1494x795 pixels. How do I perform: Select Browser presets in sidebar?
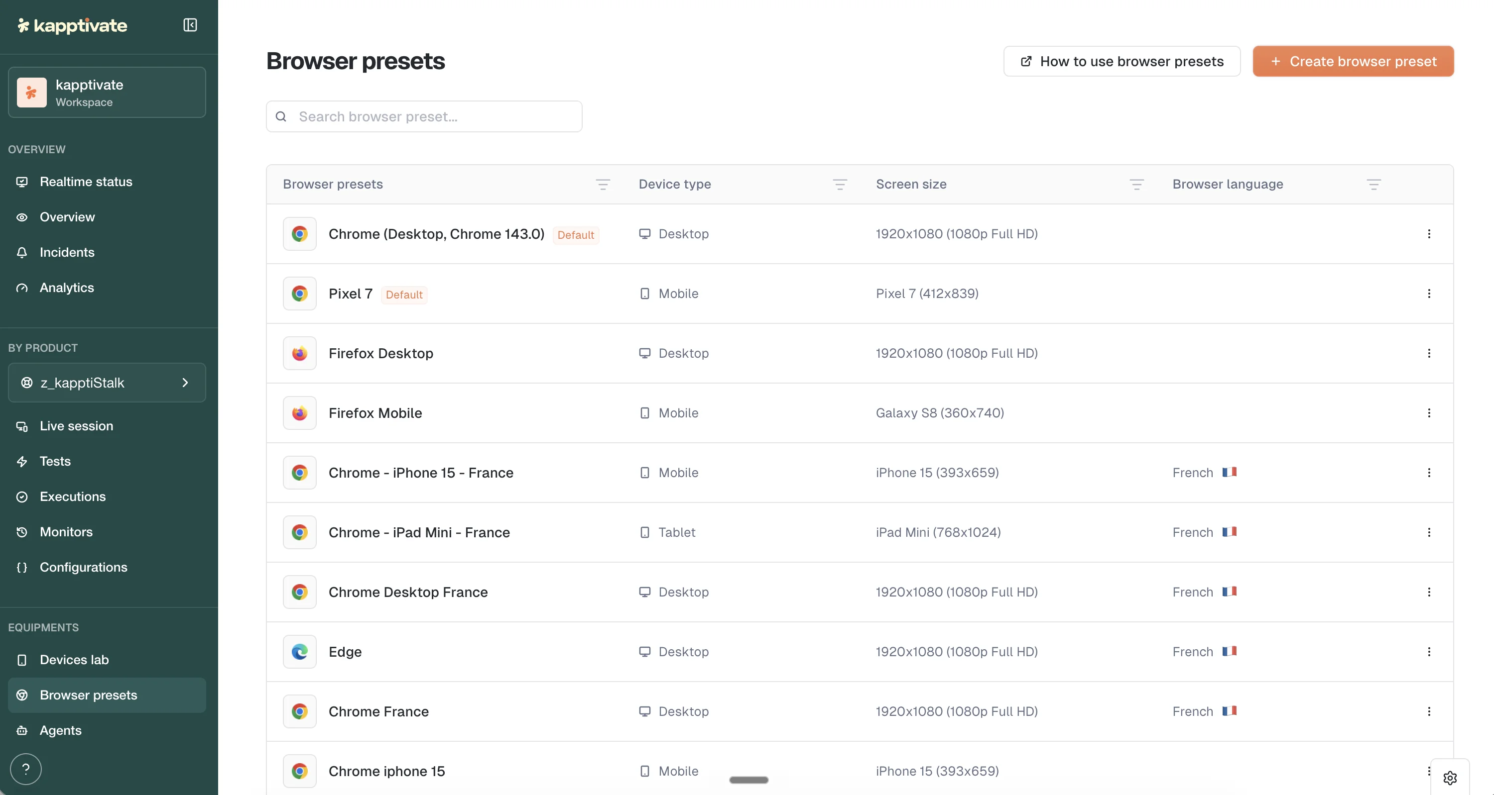click(x=107, y=696)
